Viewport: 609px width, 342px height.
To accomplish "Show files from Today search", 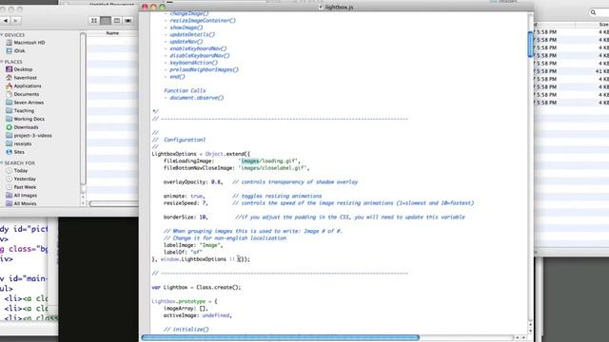I will click(x=17, y=171).
